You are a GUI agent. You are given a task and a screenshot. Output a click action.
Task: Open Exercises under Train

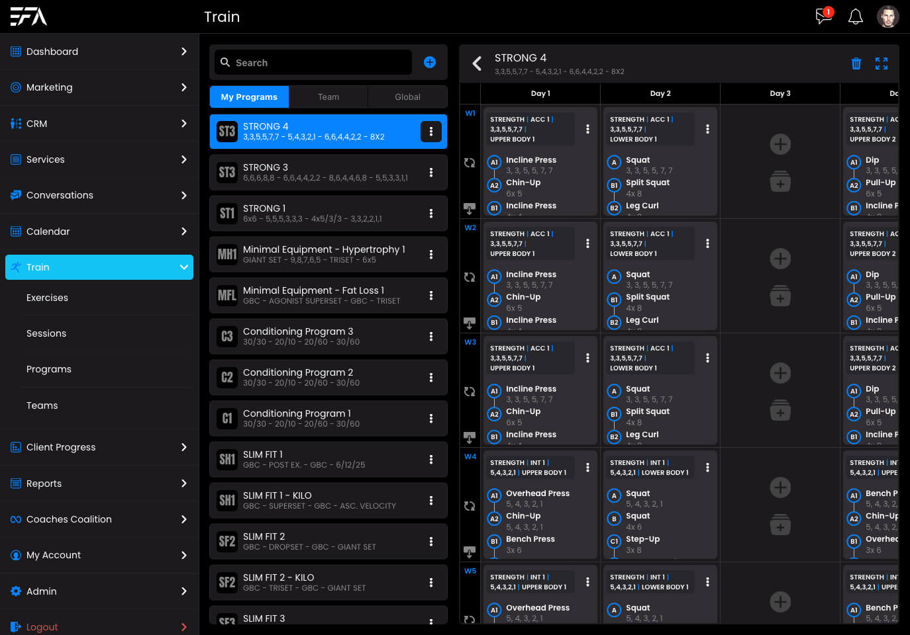click(47, 298)
